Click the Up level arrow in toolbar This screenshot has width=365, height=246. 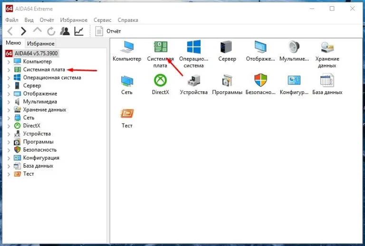point(37,30)
